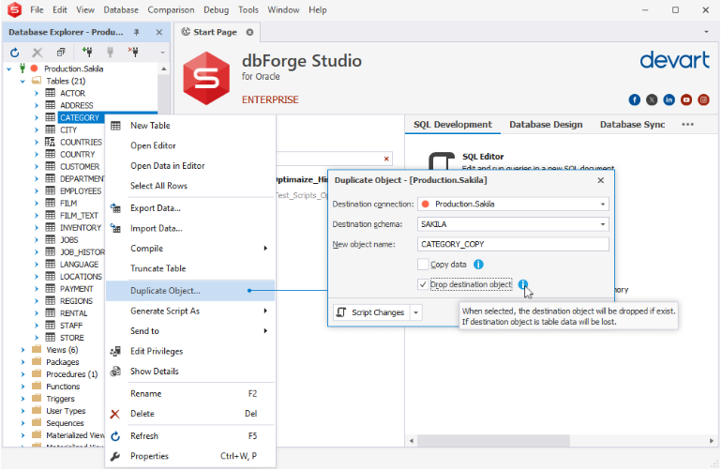This screenshot has width=722, height=471.
Task: Open Database Explorer toolbar overflow arrow
Action: (x=162, y=53)
